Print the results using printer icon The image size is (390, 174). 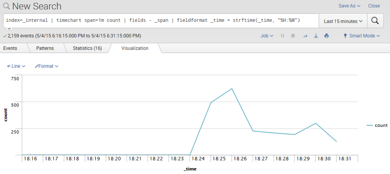327,36
